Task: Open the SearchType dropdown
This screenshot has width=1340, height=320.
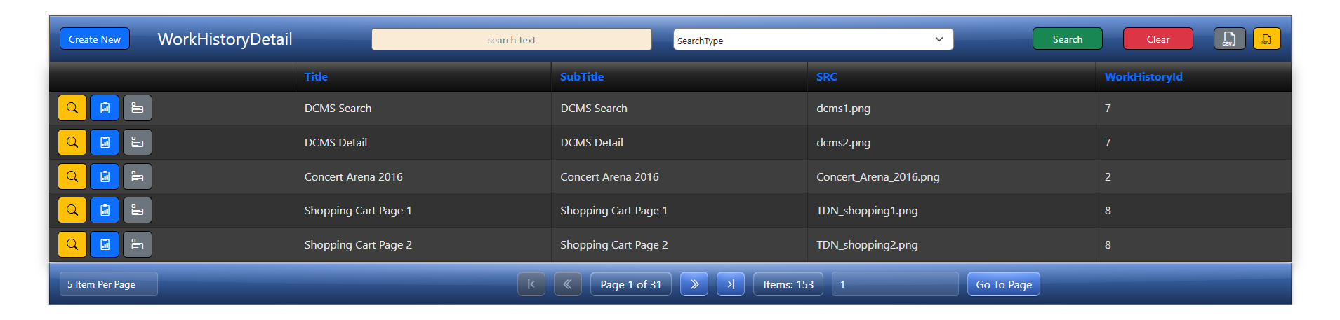Action: 813,39
